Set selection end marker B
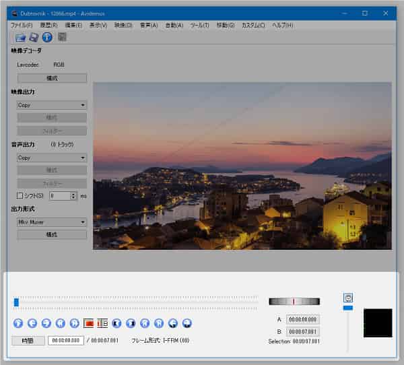Image resolution: width=404 pixels, height=365 pixels. (x=102, y=323)
